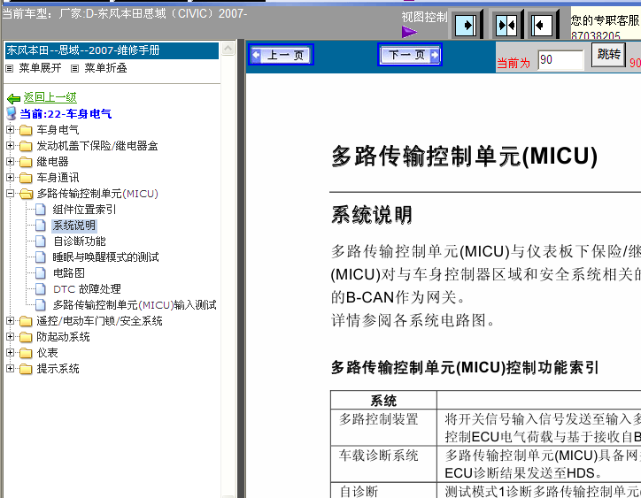This screenshot has height=498, width=641.
Task: Select 继电器 folder label
Action: tap(52, 162)
